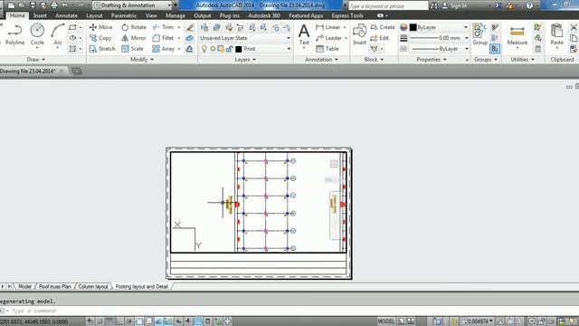Viewport: 579px width, 326px height.
Task: Click the Rotate tool
Action: (134, 27)
